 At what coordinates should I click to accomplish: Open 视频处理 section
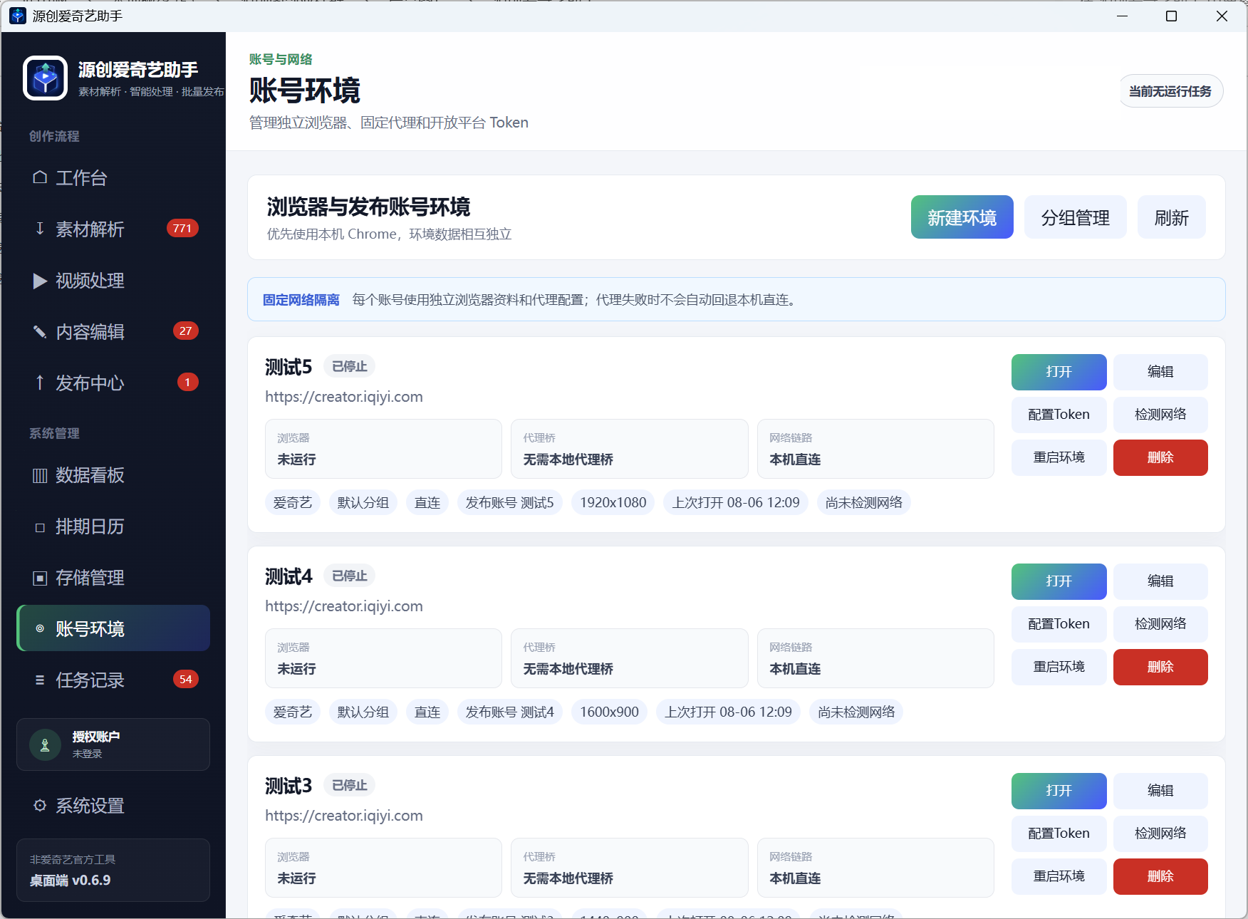coord(113,281)
